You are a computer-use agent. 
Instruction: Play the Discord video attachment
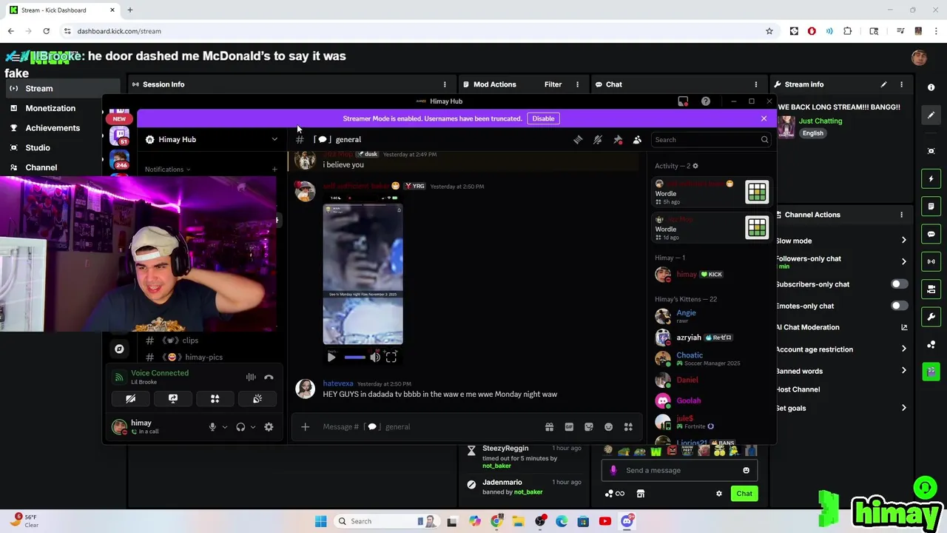pos(331,357)
